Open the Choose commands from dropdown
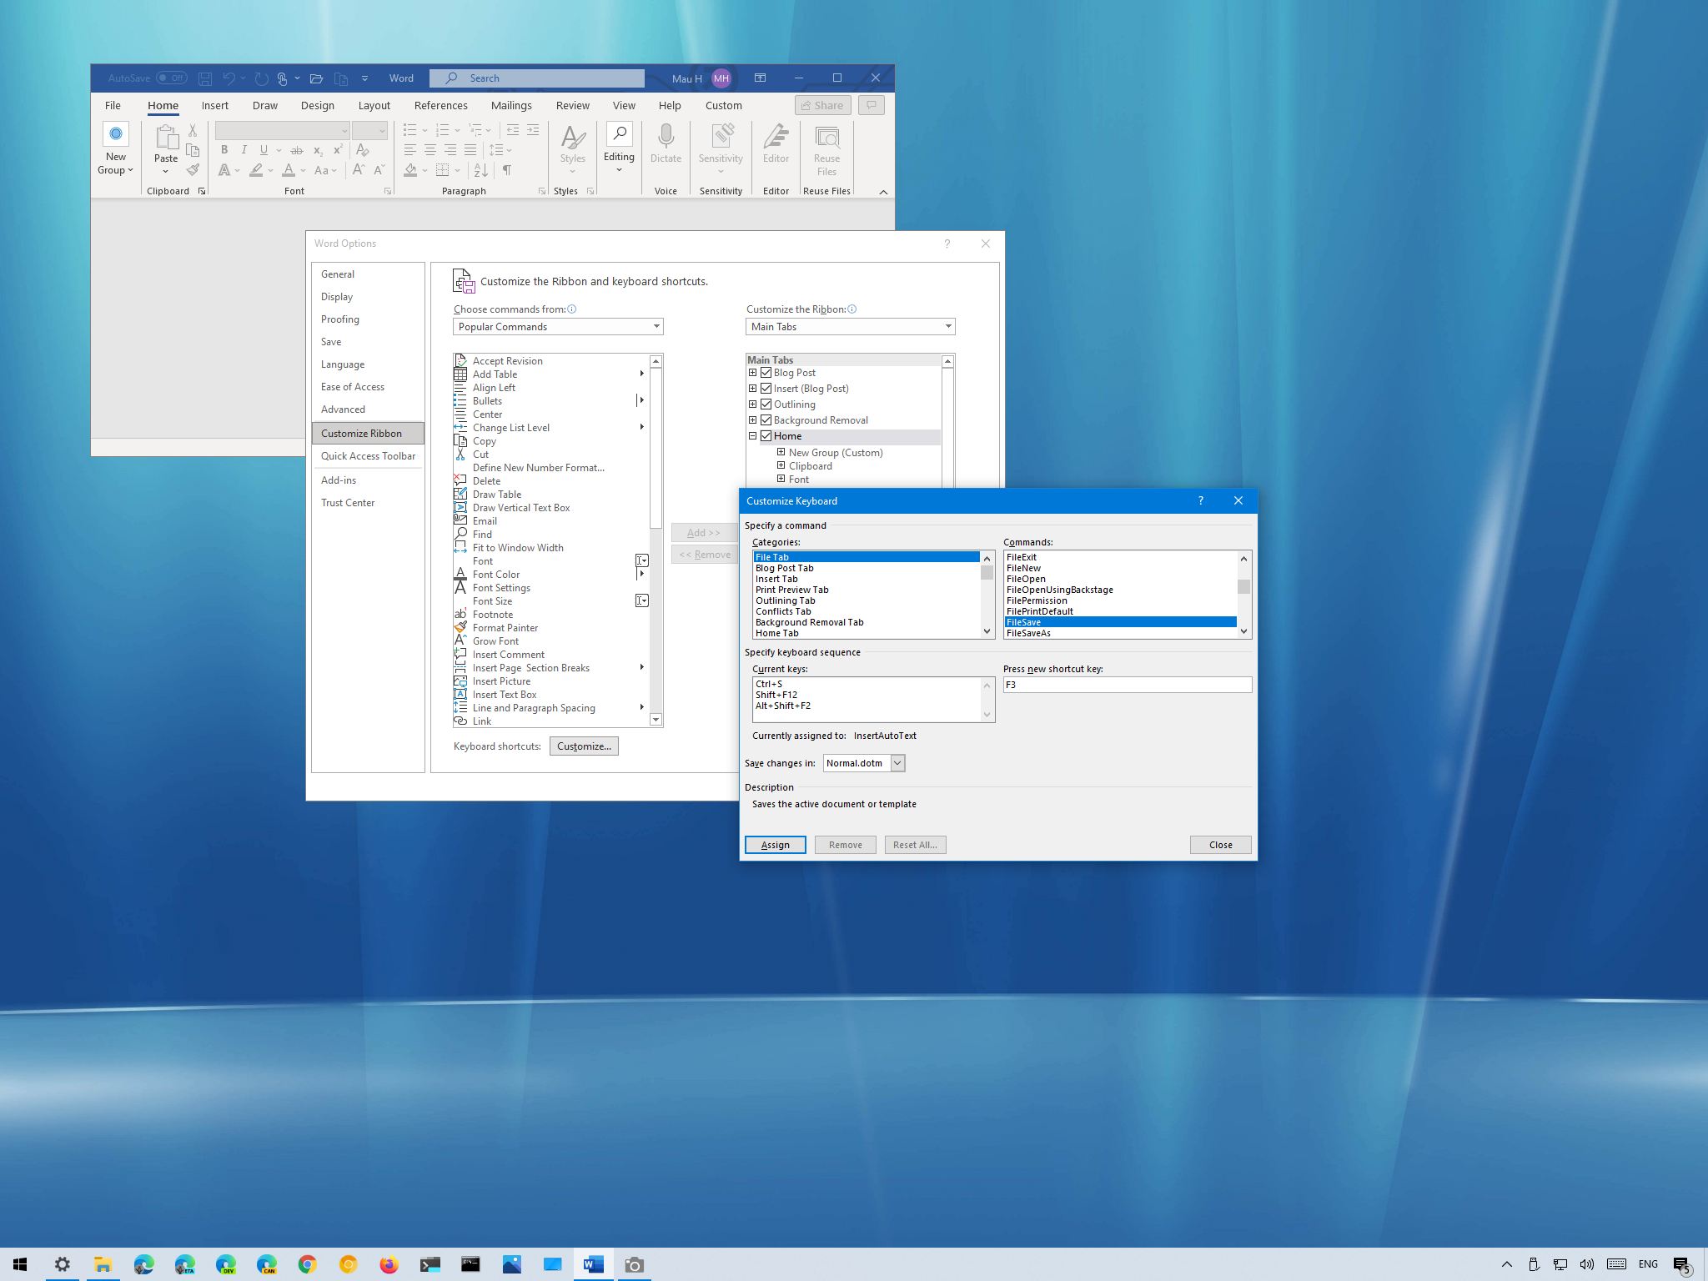This screenshot has height=1281, width=1708. pyautogui.click(x=557, y=325)
